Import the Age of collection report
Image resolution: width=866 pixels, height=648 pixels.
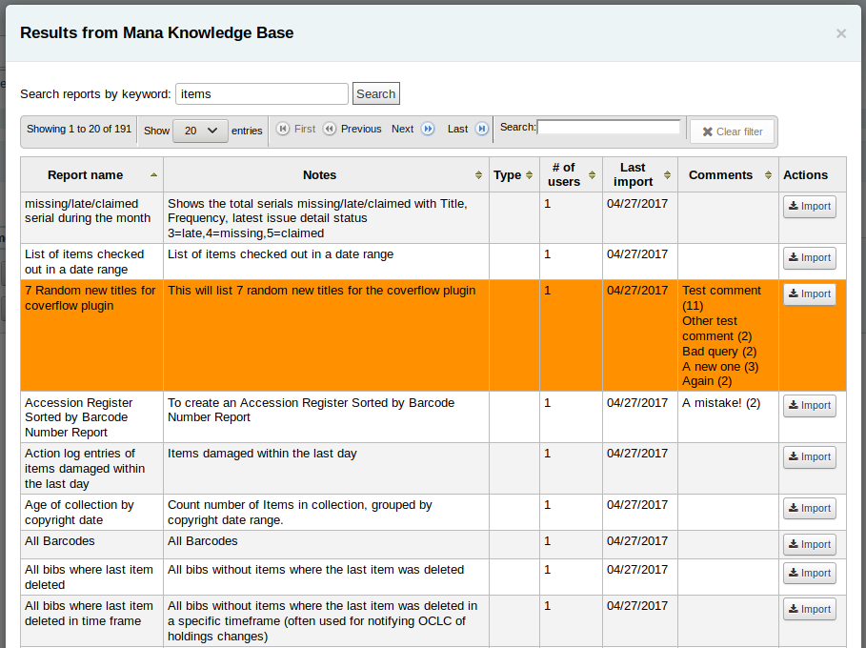[x=809, y=509]
